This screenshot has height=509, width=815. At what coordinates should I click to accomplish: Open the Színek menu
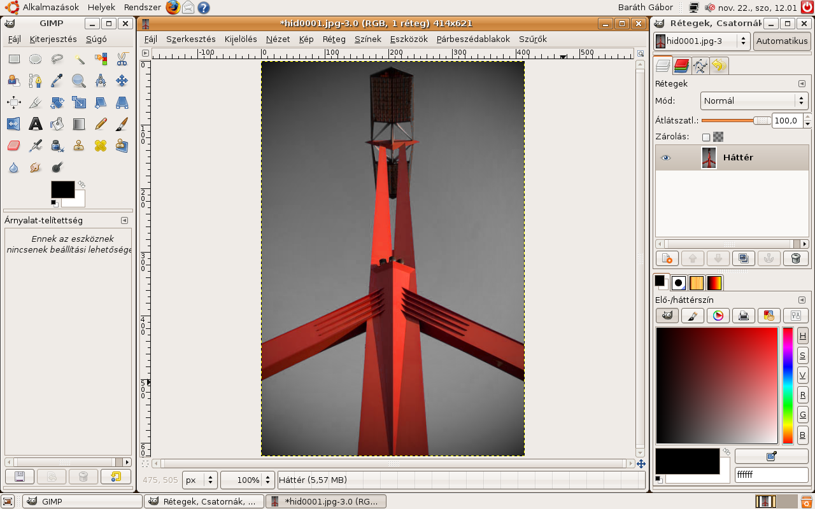[368, 39]
